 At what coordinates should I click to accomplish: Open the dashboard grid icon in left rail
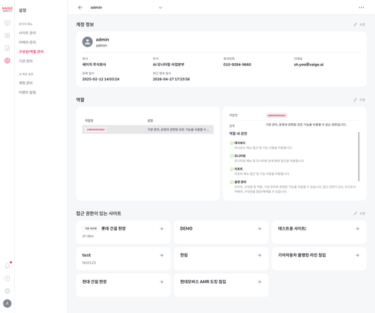pos(7,35)
